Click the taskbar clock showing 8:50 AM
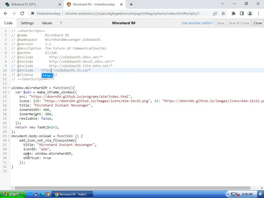 point(247,194)
